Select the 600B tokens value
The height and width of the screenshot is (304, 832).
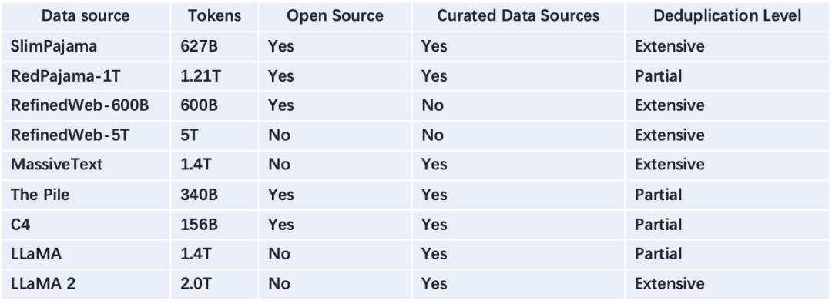(199, 105)
